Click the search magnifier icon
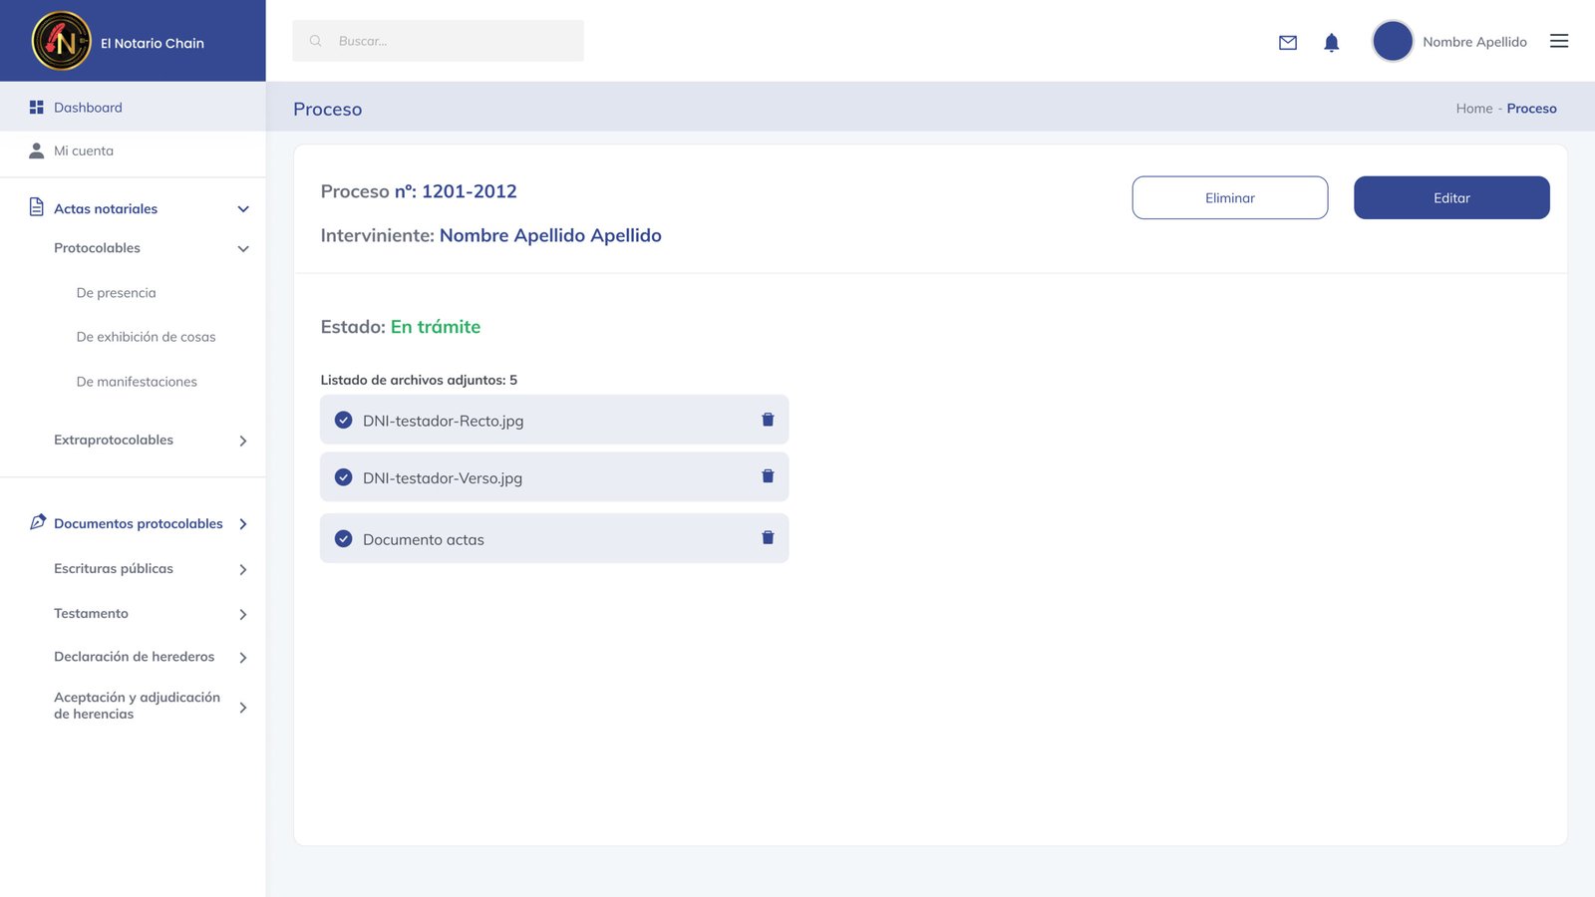This screenshot has height=897, width=1595. pyautogui.click(x=316, y=41)
